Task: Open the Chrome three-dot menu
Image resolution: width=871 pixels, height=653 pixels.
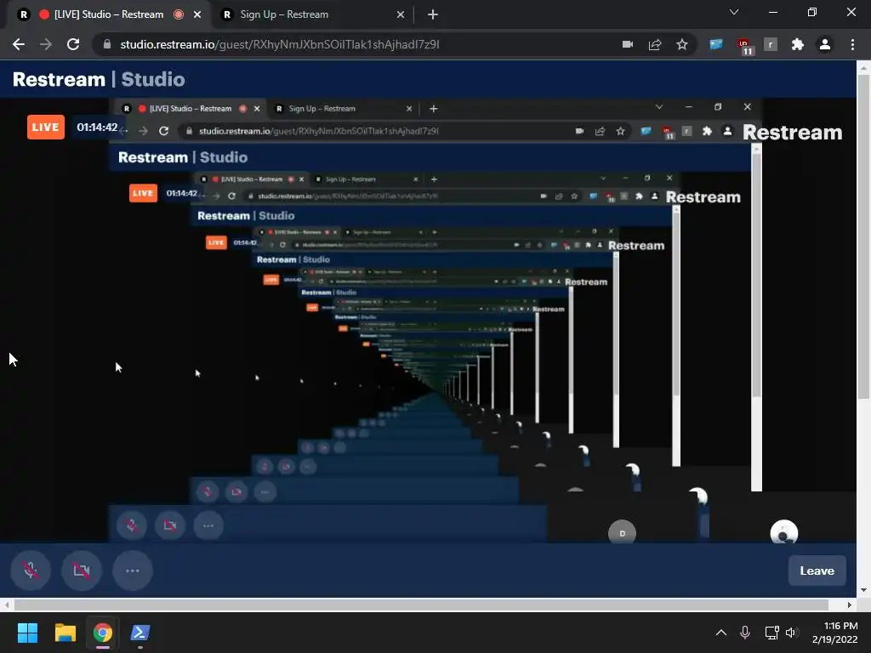Action: point(852,44)
